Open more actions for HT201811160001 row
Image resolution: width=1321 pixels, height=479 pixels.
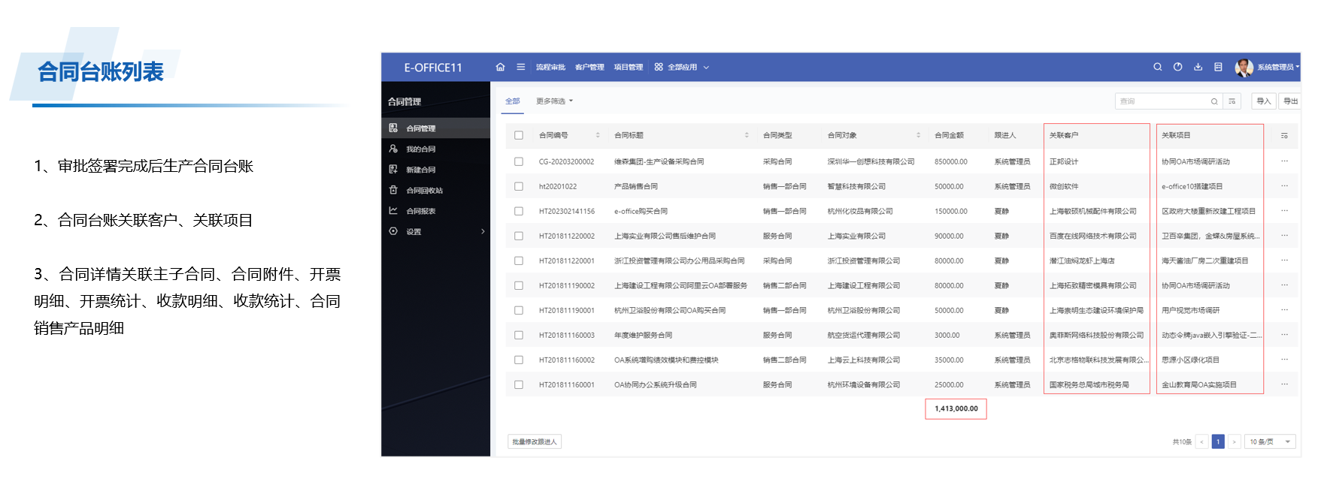[1284, 384]
